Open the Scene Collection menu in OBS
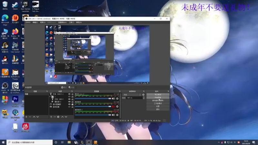Screen dimensions: 258x145 coord(62,22)
